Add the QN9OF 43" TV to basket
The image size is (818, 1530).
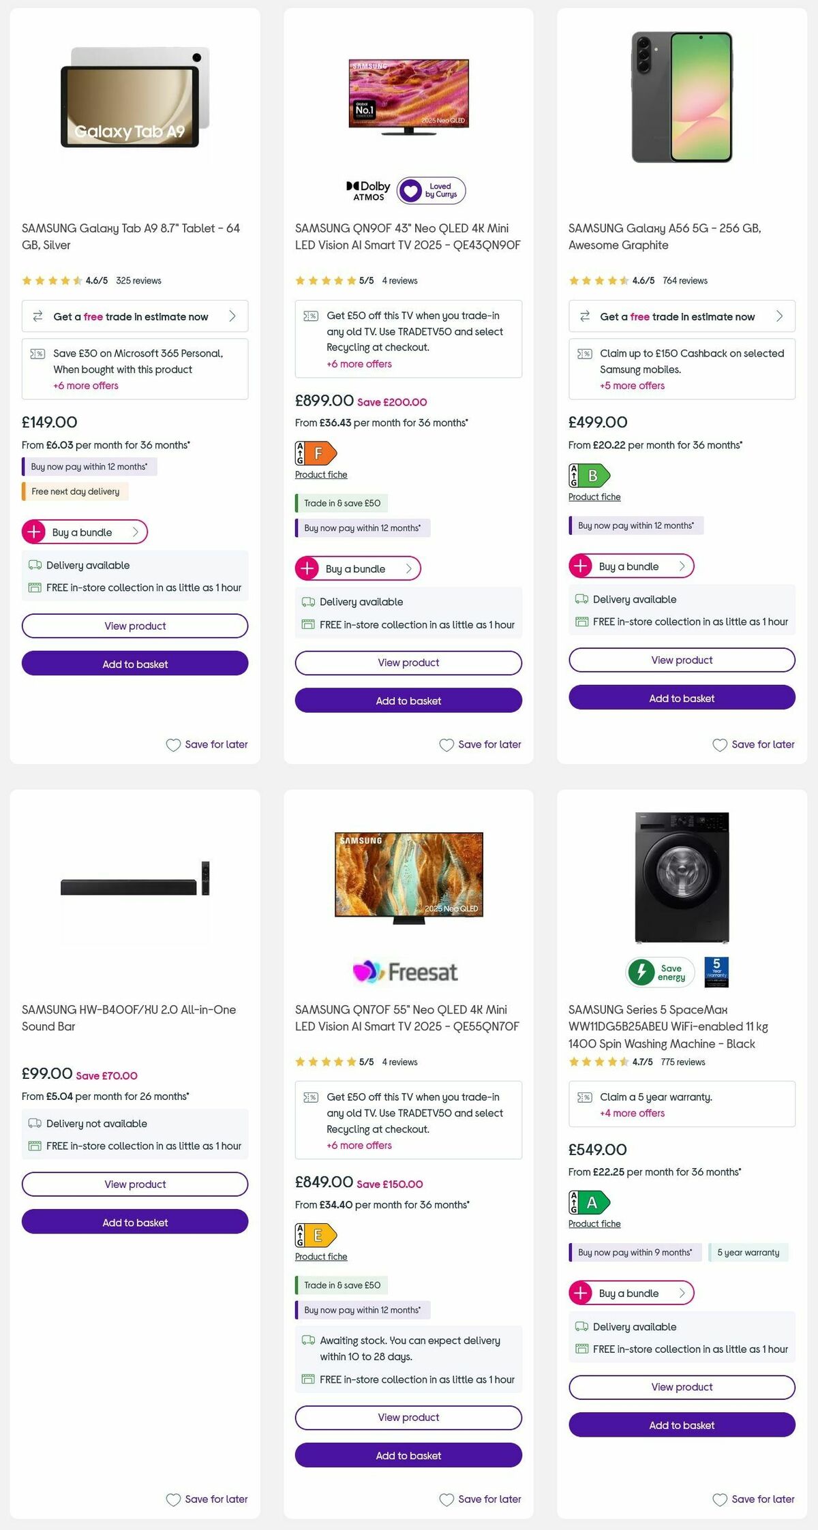tap(408, 701)
